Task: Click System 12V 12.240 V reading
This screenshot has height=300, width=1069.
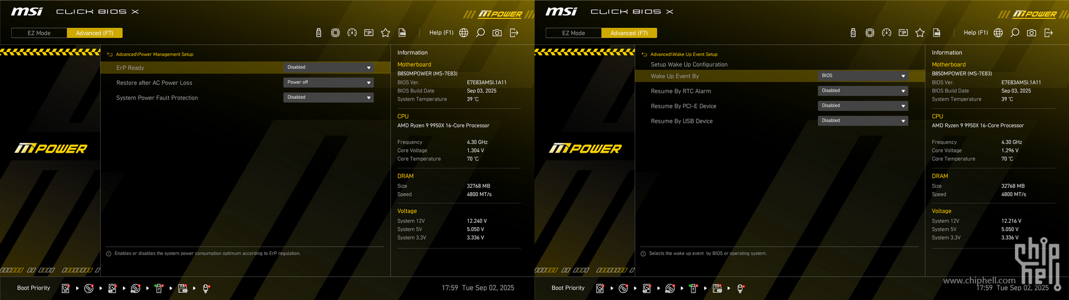Action: [x=477, y=221]
